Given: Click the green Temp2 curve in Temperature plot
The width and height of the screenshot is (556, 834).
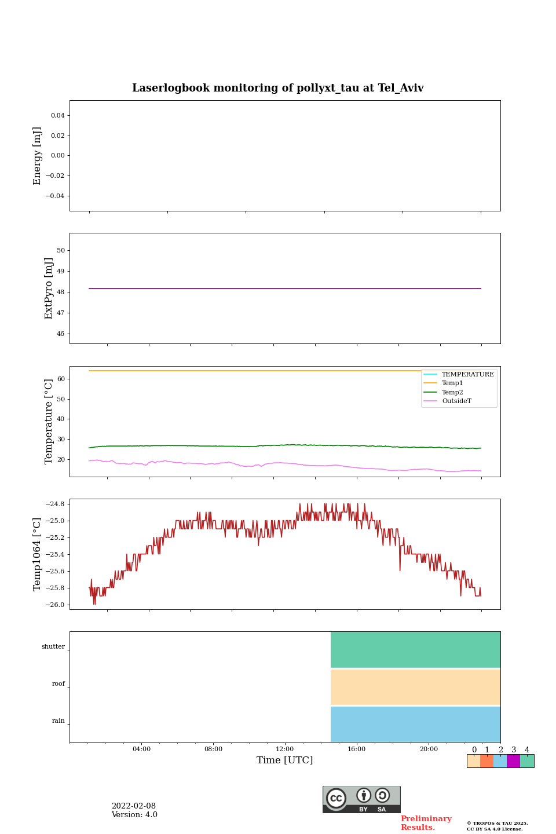Looking at the screenshot, I should click(285, 445).
